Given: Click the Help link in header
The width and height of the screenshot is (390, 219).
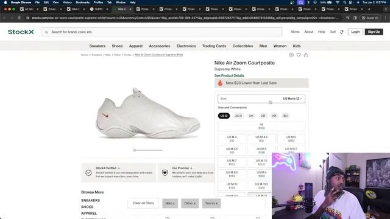Looking at the screenshot, I should pos(322,32).
